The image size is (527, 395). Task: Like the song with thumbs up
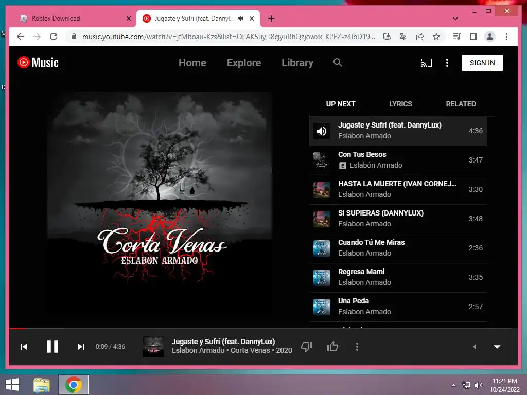(332, 347)
